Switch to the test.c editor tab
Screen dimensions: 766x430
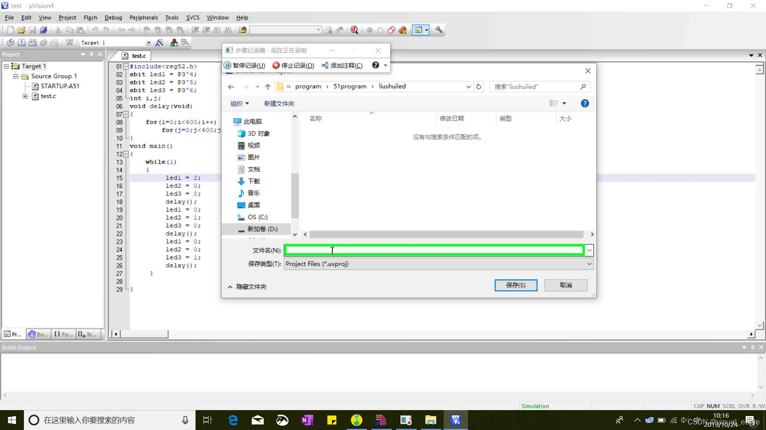point(135,56)
